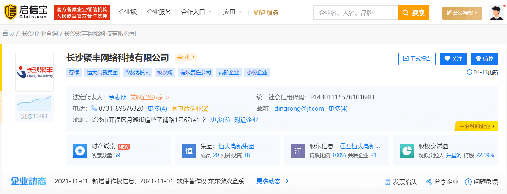
Task: Open suspected controller 朱星河 link
Action: point(453,155)
